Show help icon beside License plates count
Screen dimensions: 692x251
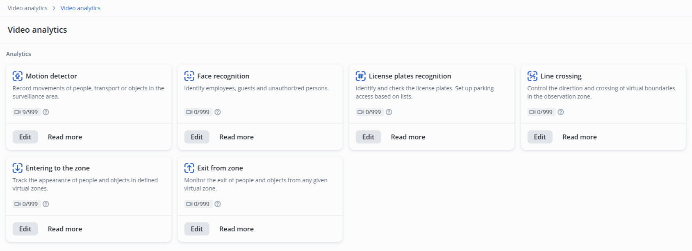(389, 112)
